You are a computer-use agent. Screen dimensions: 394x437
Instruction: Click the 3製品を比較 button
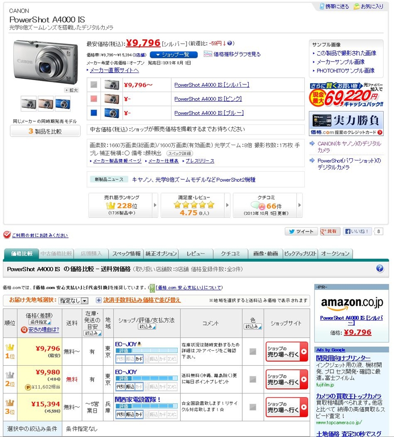[45, 131]
